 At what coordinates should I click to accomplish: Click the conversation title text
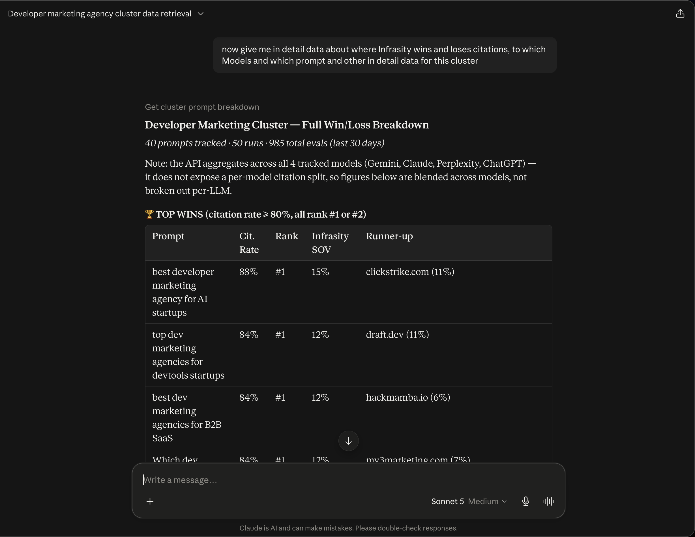coord(100,14)
